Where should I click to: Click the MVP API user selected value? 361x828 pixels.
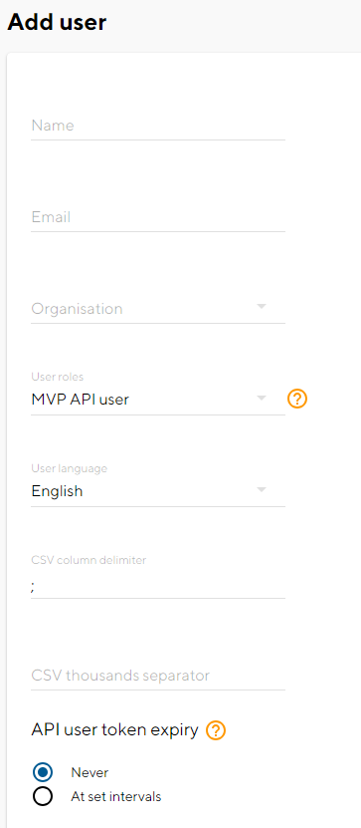pos(81,400)
